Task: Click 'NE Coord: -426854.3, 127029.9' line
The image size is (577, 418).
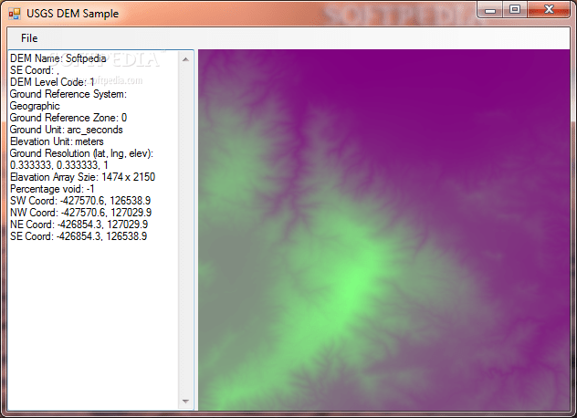Action: pos(79,225)
